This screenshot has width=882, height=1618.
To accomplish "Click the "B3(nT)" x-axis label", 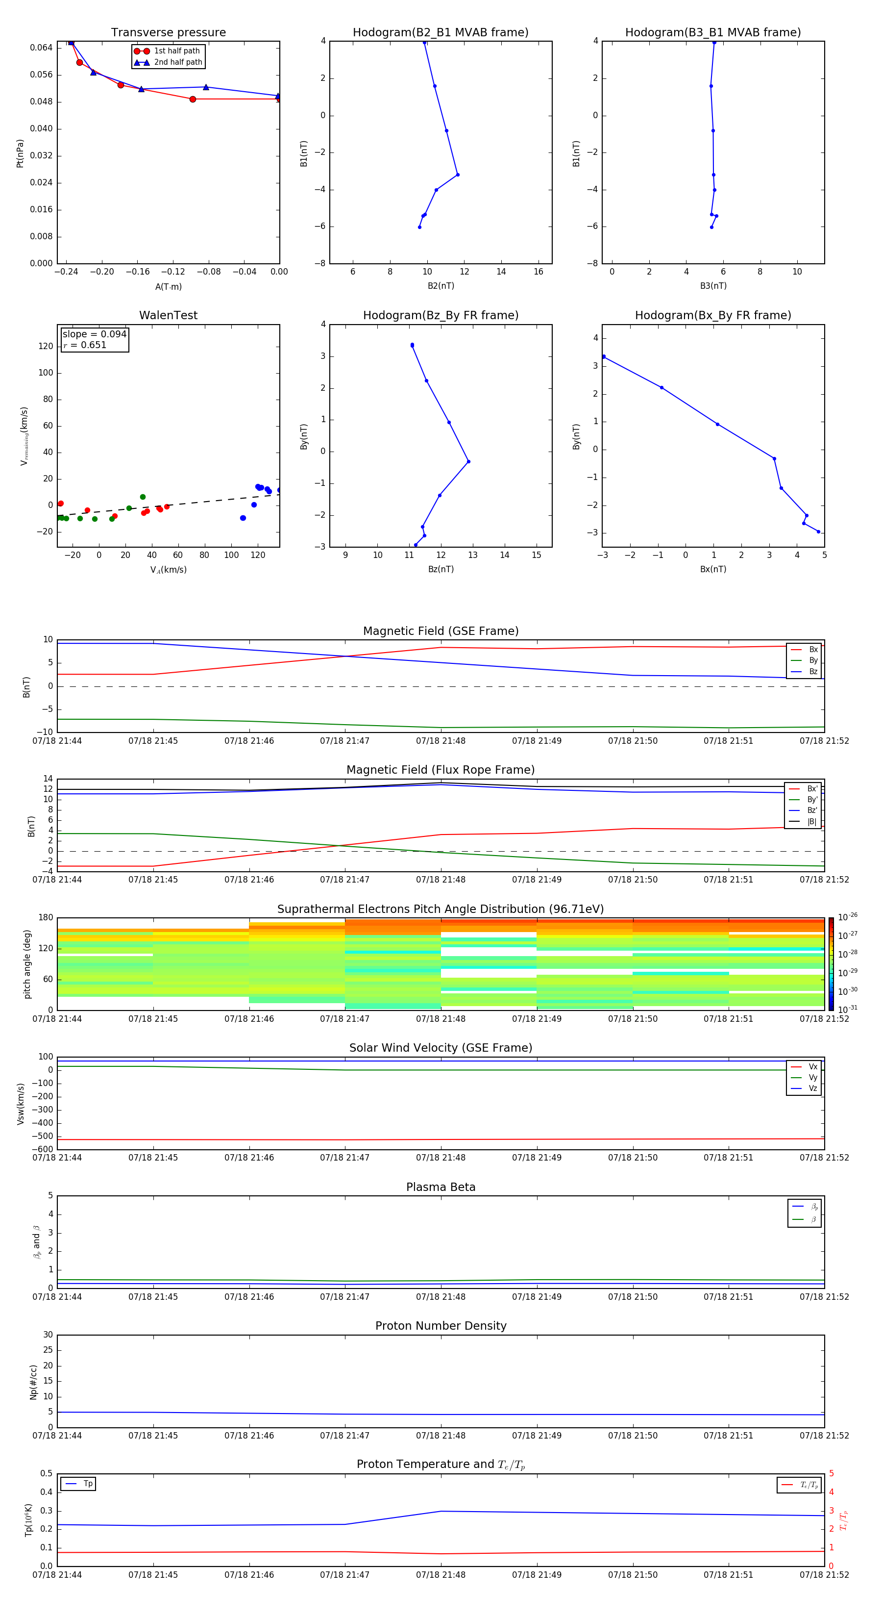I will tap(713, 286).
